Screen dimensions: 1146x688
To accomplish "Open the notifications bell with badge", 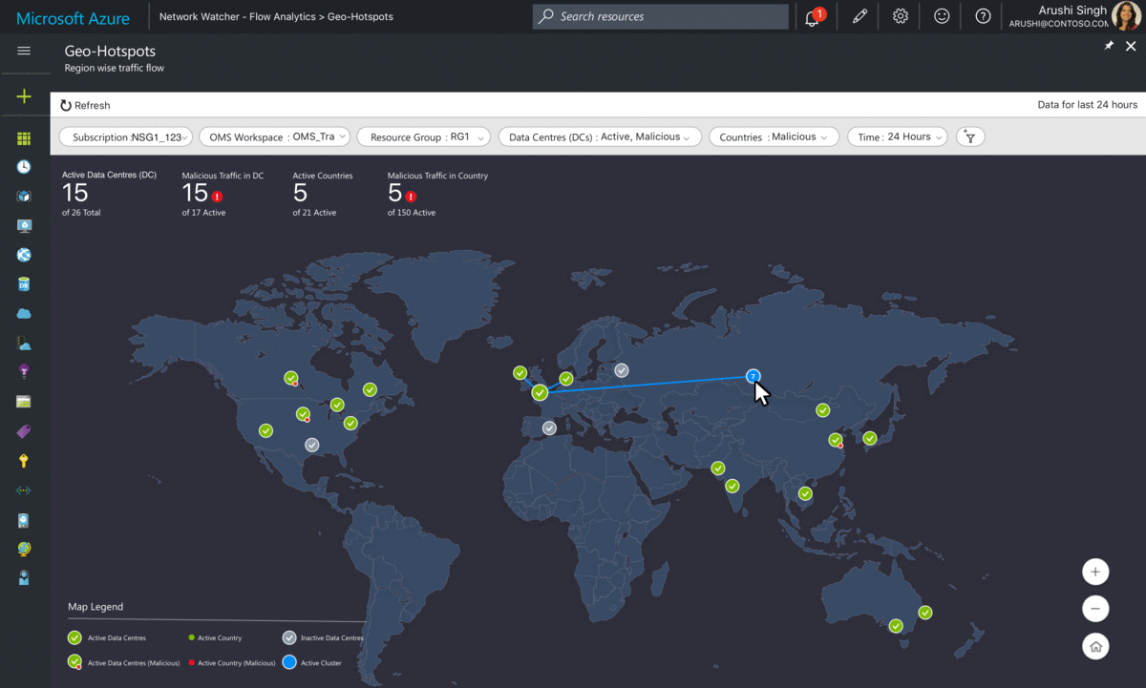I will coord(813,16).
